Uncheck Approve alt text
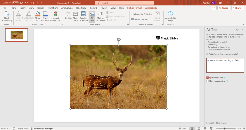The width and height of the screenshot is (246, 130). 208,78
